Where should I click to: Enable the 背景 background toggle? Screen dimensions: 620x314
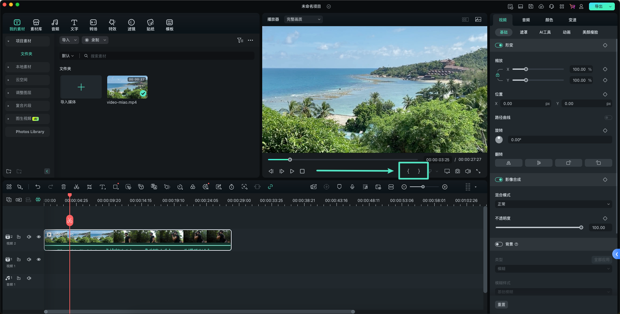(x=499, y=244)
